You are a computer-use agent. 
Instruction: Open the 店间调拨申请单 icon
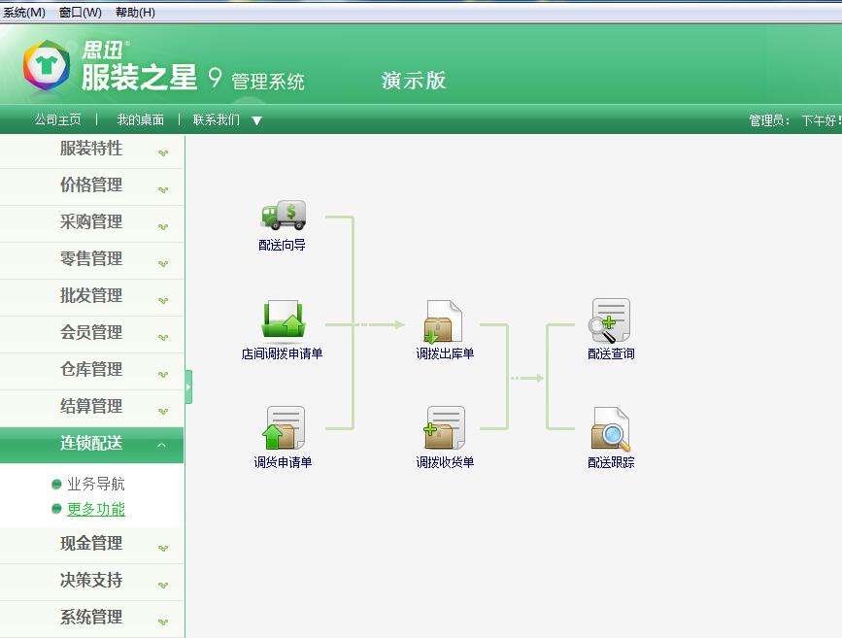coord(284,322)
